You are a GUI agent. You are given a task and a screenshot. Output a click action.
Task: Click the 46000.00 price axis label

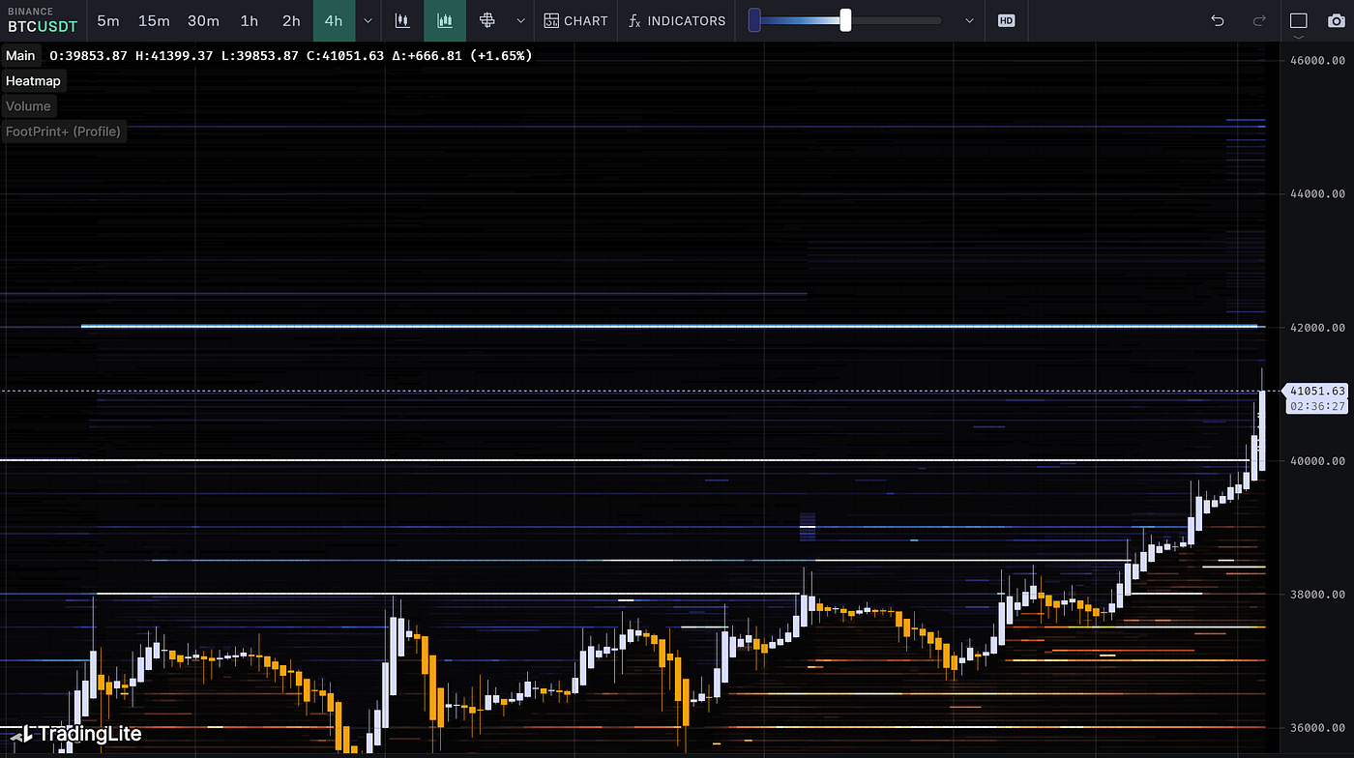1317,60
